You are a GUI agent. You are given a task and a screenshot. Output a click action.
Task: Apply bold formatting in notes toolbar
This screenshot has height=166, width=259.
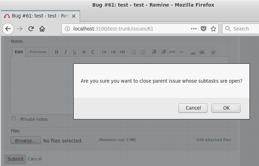(x=57, y=52)
